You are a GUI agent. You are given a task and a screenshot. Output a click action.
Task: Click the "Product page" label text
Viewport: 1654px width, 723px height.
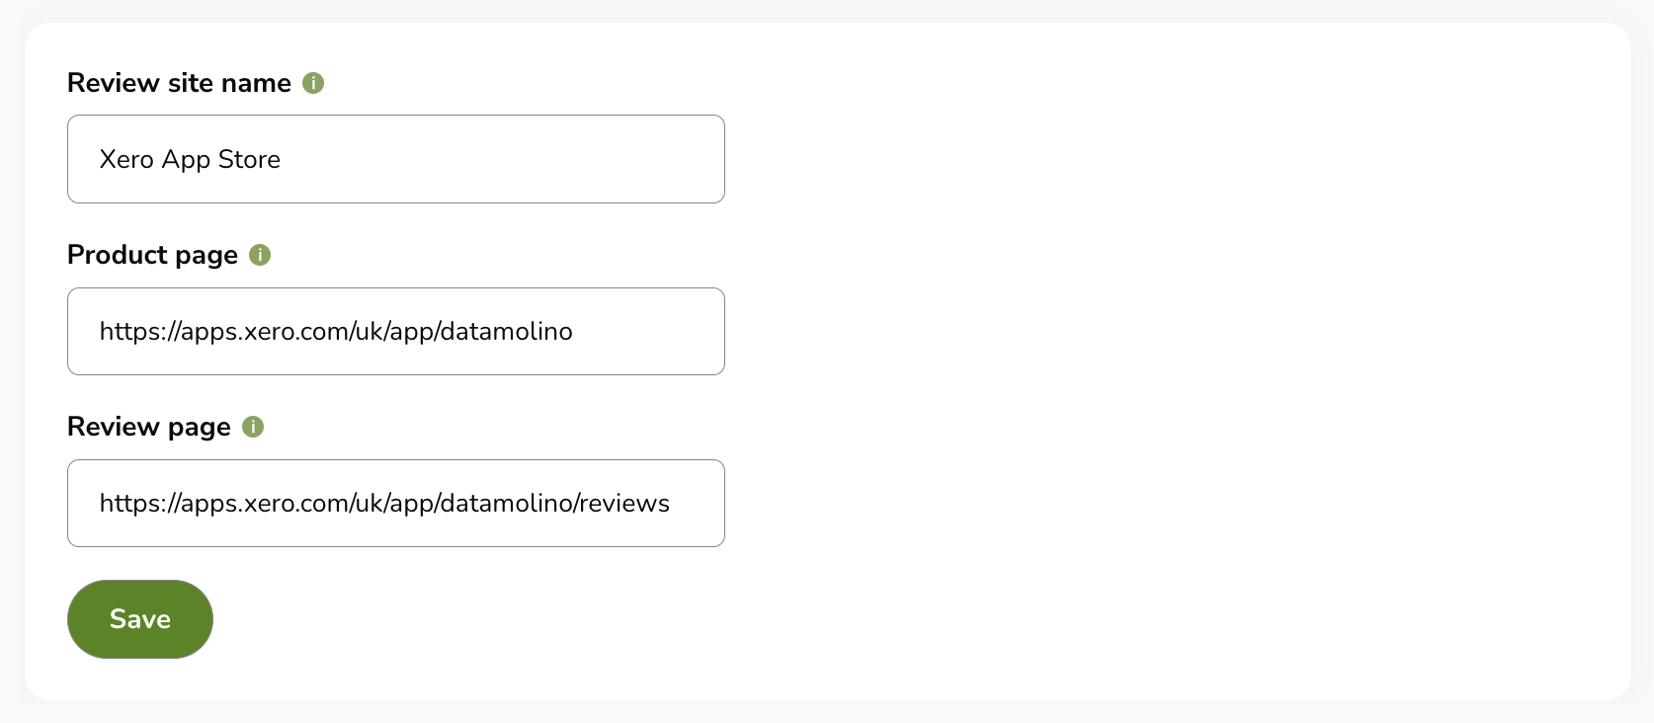pyautogui.click(x=152, y=255)
